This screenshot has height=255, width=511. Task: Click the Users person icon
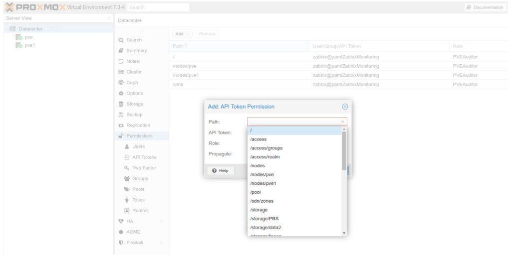[x=127, y=147]
